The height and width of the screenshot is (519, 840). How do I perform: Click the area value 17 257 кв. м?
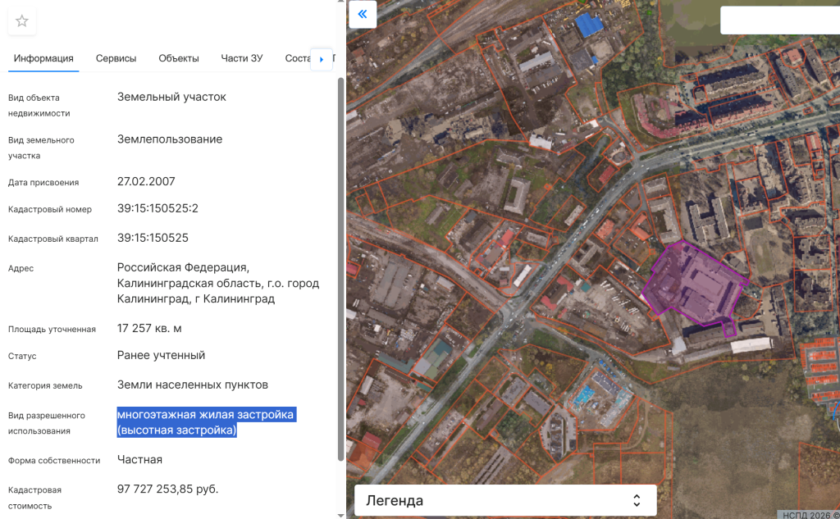click(x=149, y=328)
